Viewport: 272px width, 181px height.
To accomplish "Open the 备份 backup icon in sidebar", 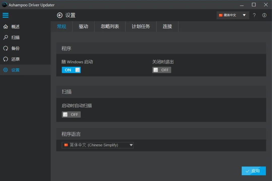I will click(6, 48).
